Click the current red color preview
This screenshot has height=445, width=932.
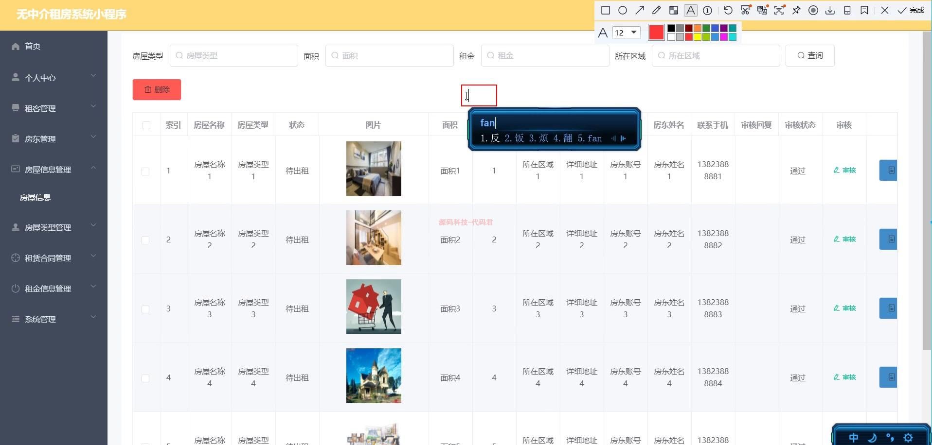(656, 33)
